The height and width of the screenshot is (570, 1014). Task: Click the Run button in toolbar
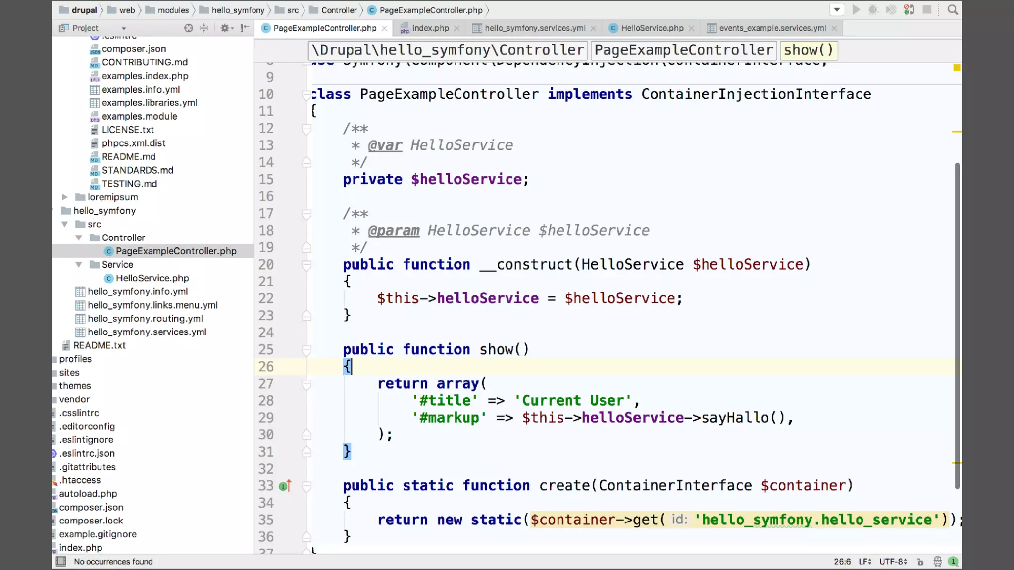click(x=856, y=10)
